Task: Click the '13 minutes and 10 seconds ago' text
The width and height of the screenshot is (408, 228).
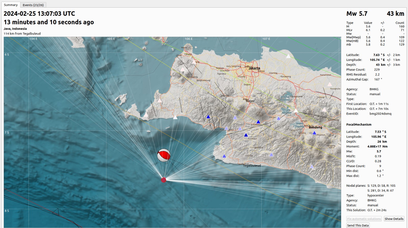Action: (49, 22)
